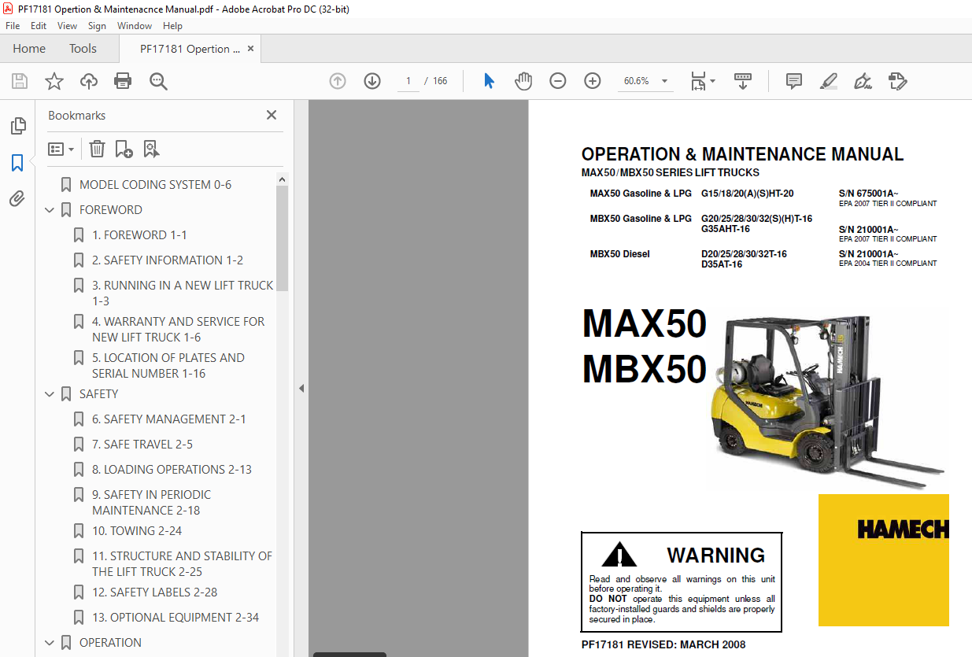Open the request signature/send tool
This screenshot has height=657, width=972.
point(897,81)
